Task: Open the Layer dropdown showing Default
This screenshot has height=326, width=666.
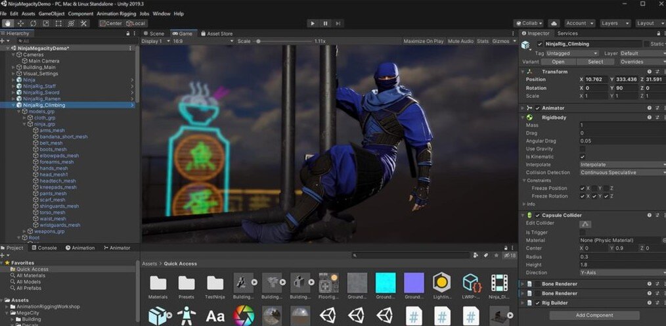Action: 642,53
